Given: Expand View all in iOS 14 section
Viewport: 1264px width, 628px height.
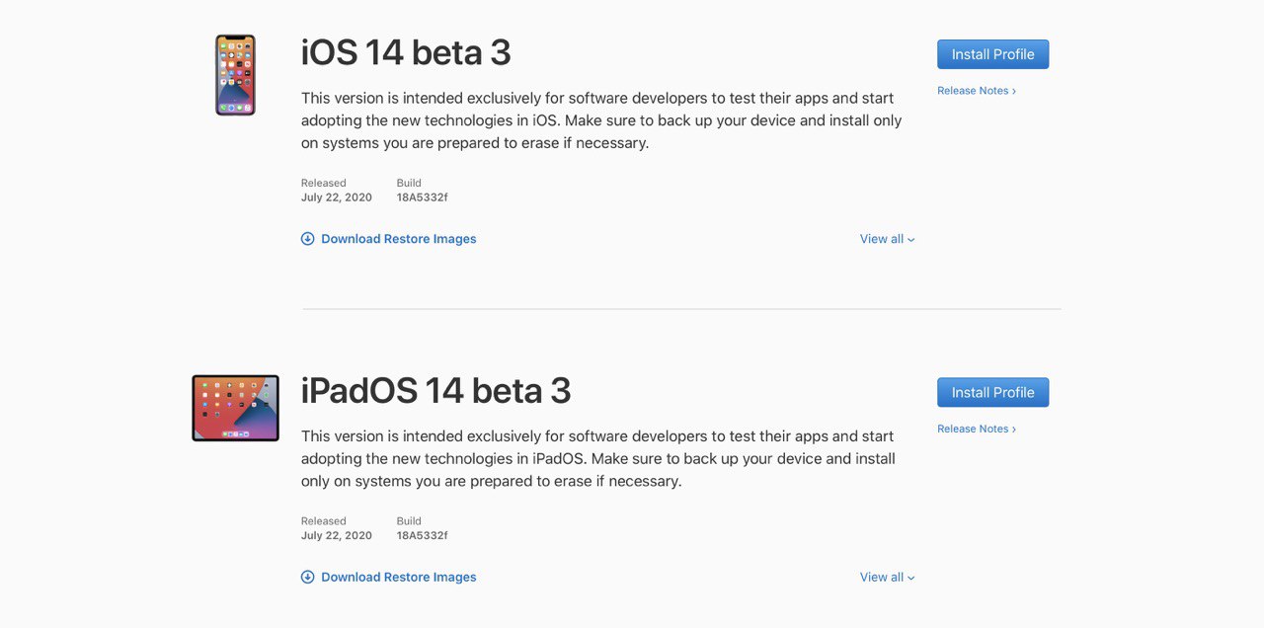Looking at the screenshot, I should [x=887, y=239].
